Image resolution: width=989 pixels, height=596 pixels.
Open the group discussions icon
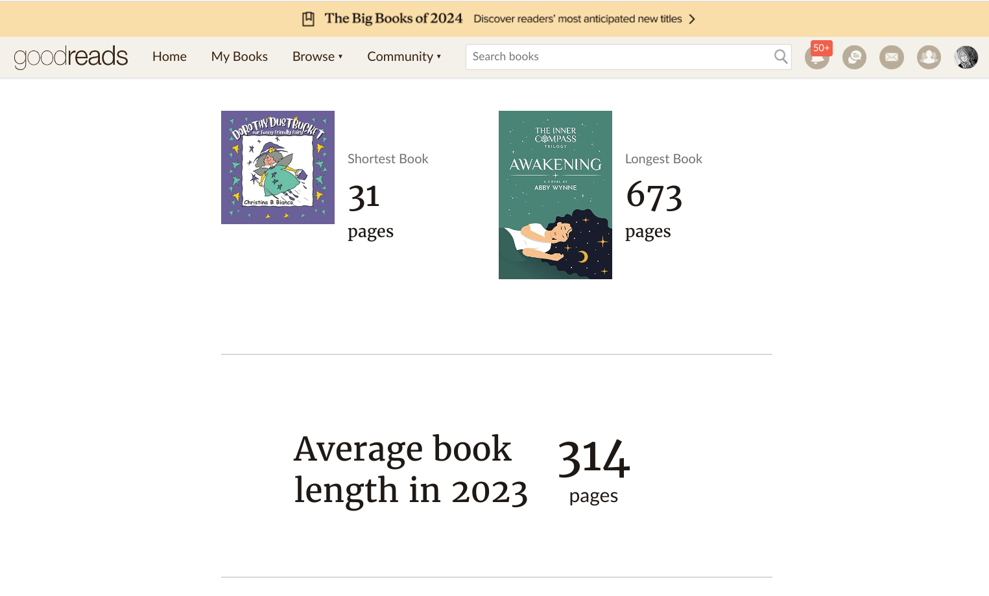[854, 57]
